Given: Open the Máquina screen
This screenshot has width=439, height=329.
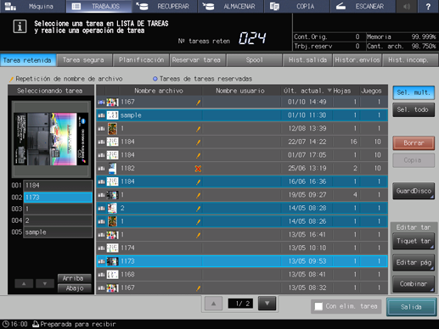Looking at the screenshot, I should point(32,6).
